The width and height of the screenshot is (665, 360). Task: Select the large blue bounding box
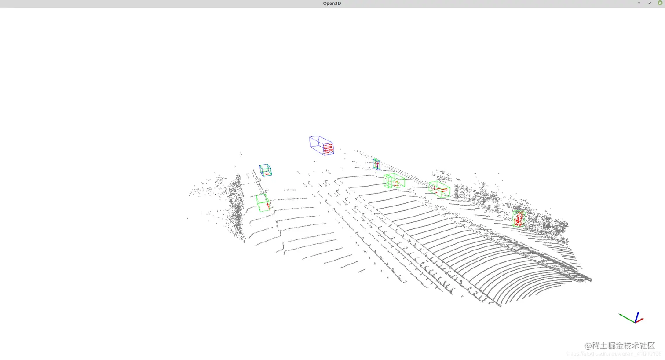coord(322,145)
